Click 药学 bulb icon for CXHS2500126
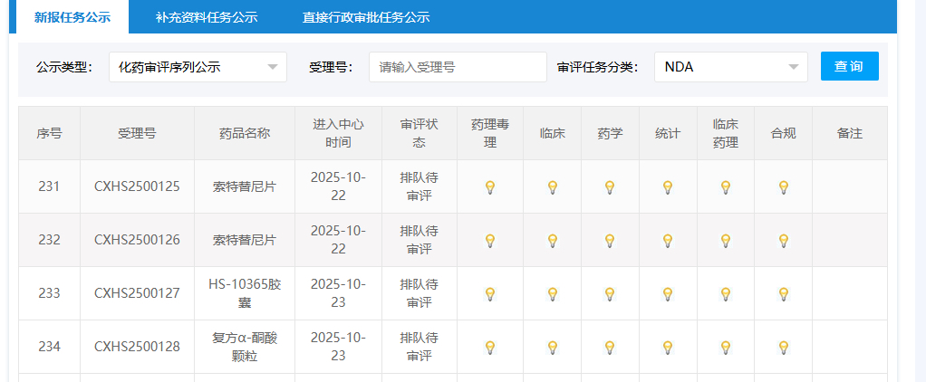Screen dimensions: 926x382 pyautogui.click(x=610, y=240)
